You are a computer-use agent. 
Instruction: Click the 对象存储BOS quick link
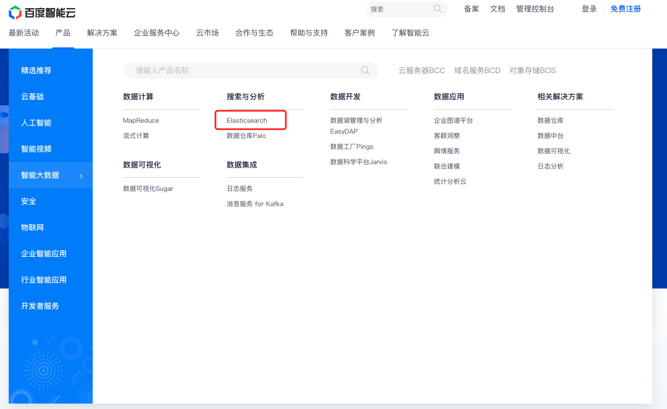[x=532, y=70]
